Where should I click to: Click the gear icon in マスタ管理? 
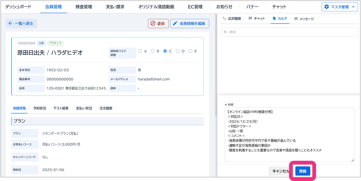(327, 7)
